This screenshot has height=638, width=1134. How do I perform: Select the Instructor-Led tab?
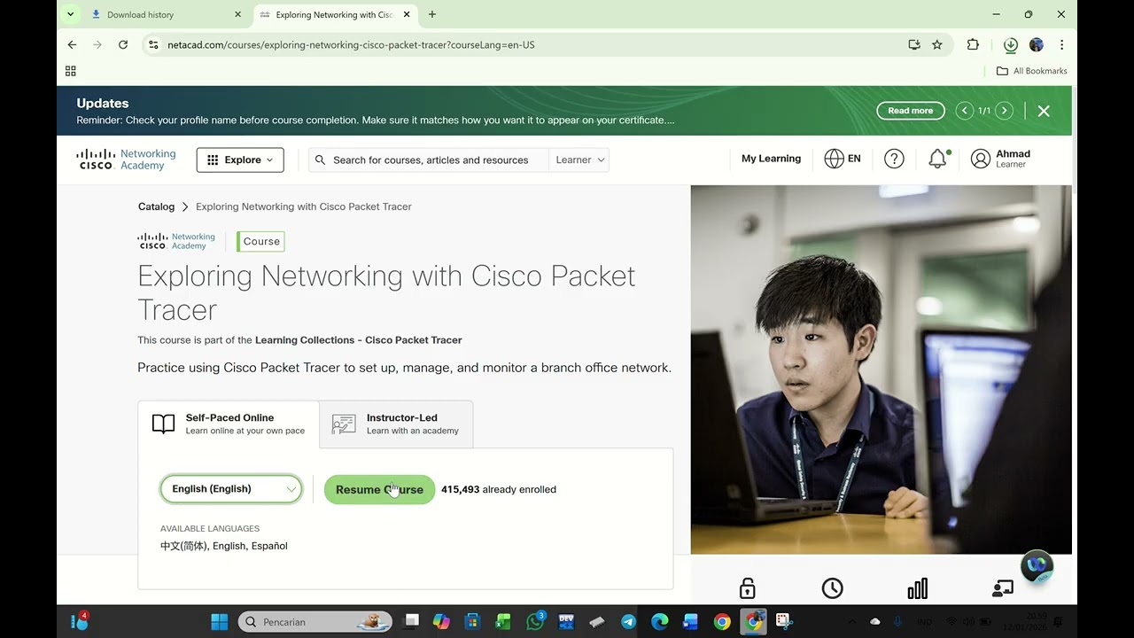pos(396,424)
